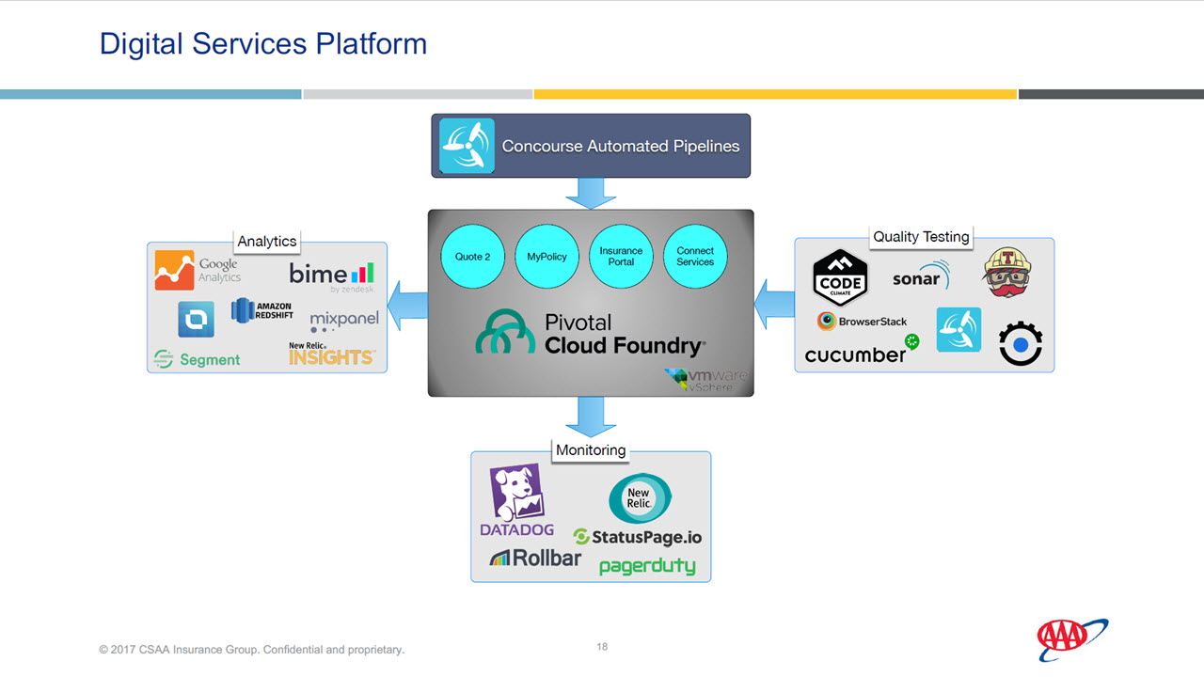Select the Segment logo
Image resolution: width=1204 pixels, height=677 pixels.
click(197, 359)
